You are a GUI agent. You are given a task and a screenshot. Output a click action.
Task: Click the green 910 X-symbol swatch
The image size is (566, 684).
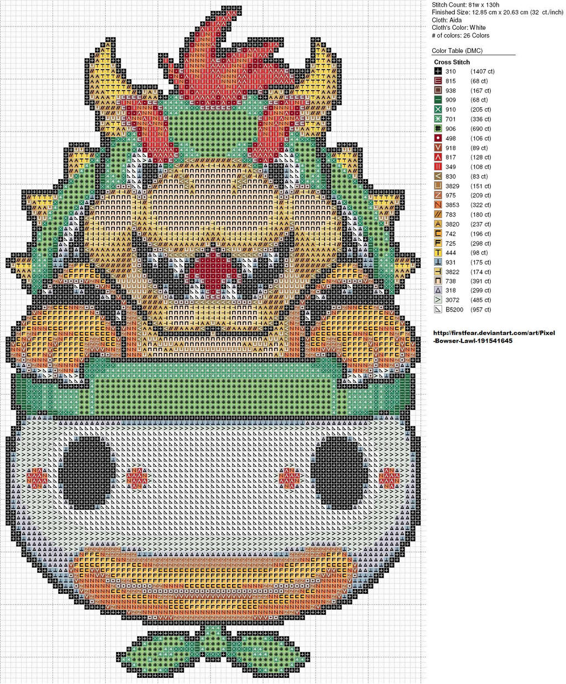coord(438,109)
